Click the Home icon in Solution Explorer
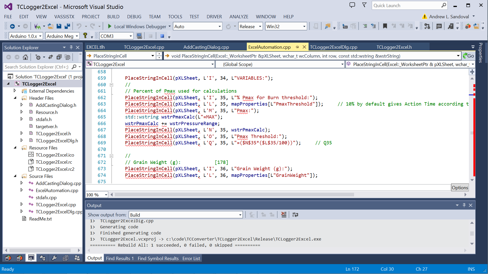Screen dimensions: 488x274 [25, 57]
